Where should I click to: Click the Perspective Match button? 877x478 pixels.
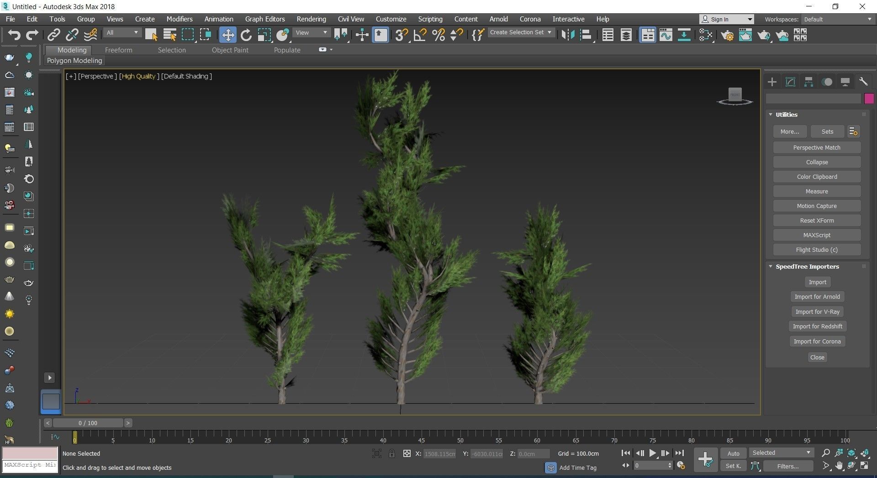(817, 147)
